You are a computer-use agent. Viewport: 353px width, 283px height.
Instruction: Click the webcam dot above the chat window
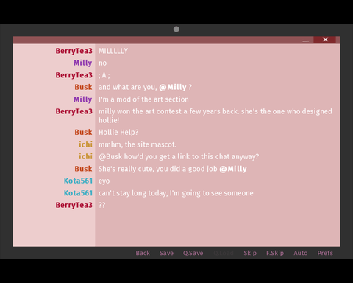point(176,29)
